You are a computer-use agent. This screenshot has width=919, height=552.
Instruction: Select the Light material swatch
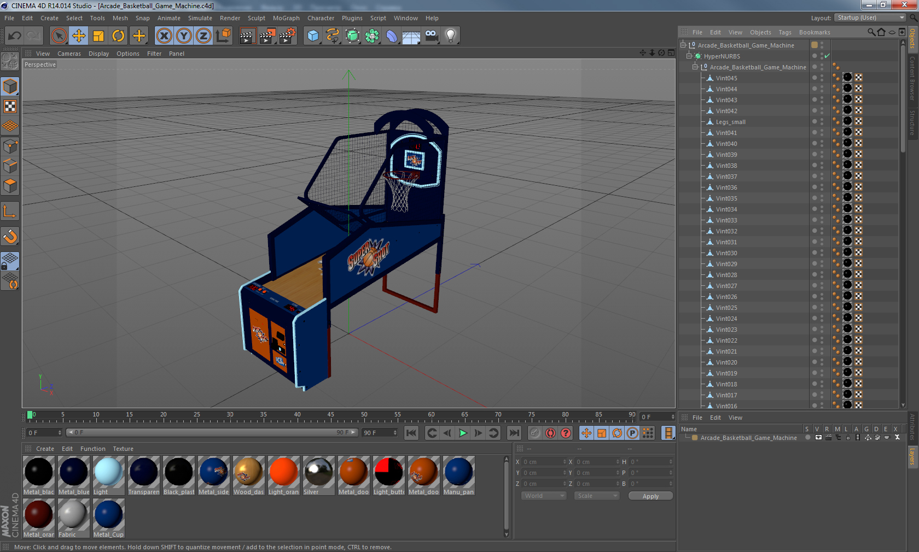108,475
